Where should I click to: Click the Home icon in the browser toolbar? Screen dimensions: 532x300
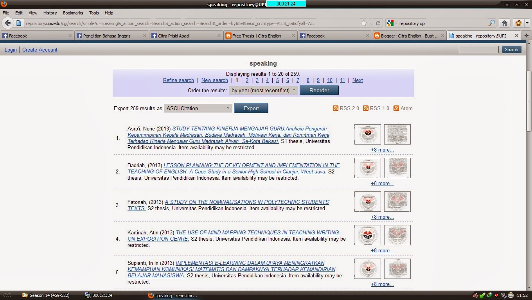(504, 23)
